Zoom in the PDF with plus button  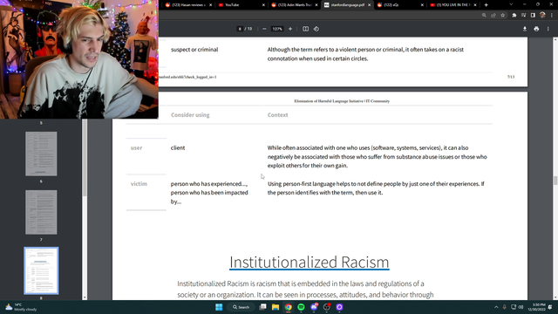tap(290, 29)
